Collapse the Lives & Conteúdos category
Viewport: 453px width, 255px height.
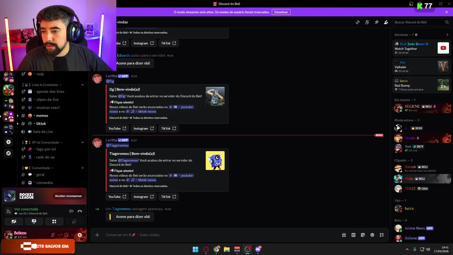(42, 85)
